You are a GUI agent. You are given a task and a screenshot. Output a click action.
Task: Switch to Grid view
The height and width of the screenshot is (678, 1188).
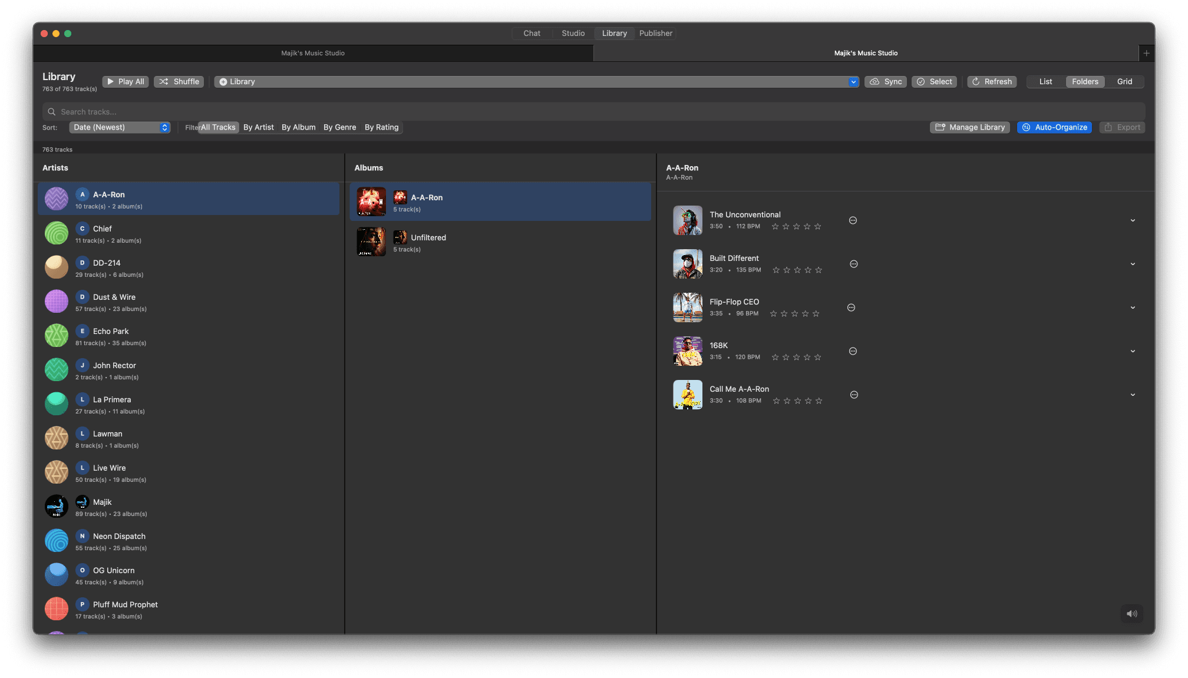click(x=1124, y=82)
